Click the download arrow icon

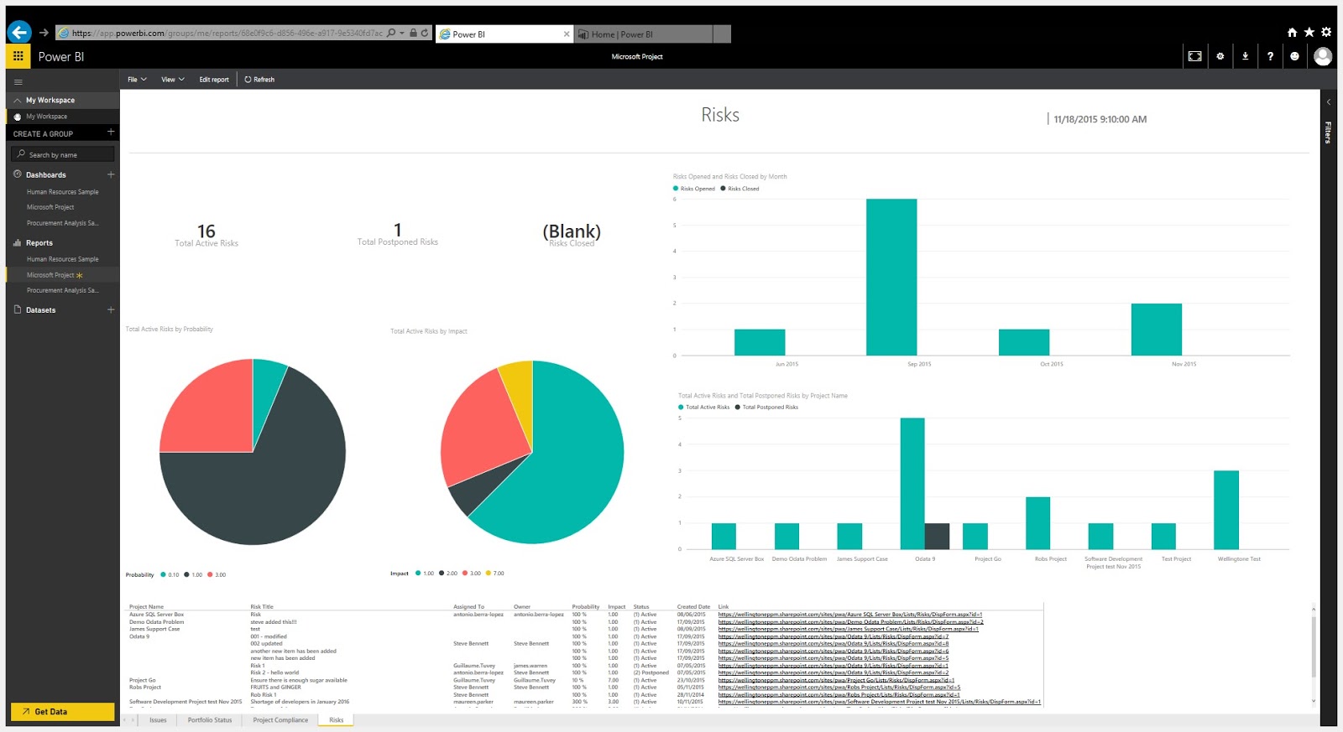pyautogui.click(x=1245, y=56)
